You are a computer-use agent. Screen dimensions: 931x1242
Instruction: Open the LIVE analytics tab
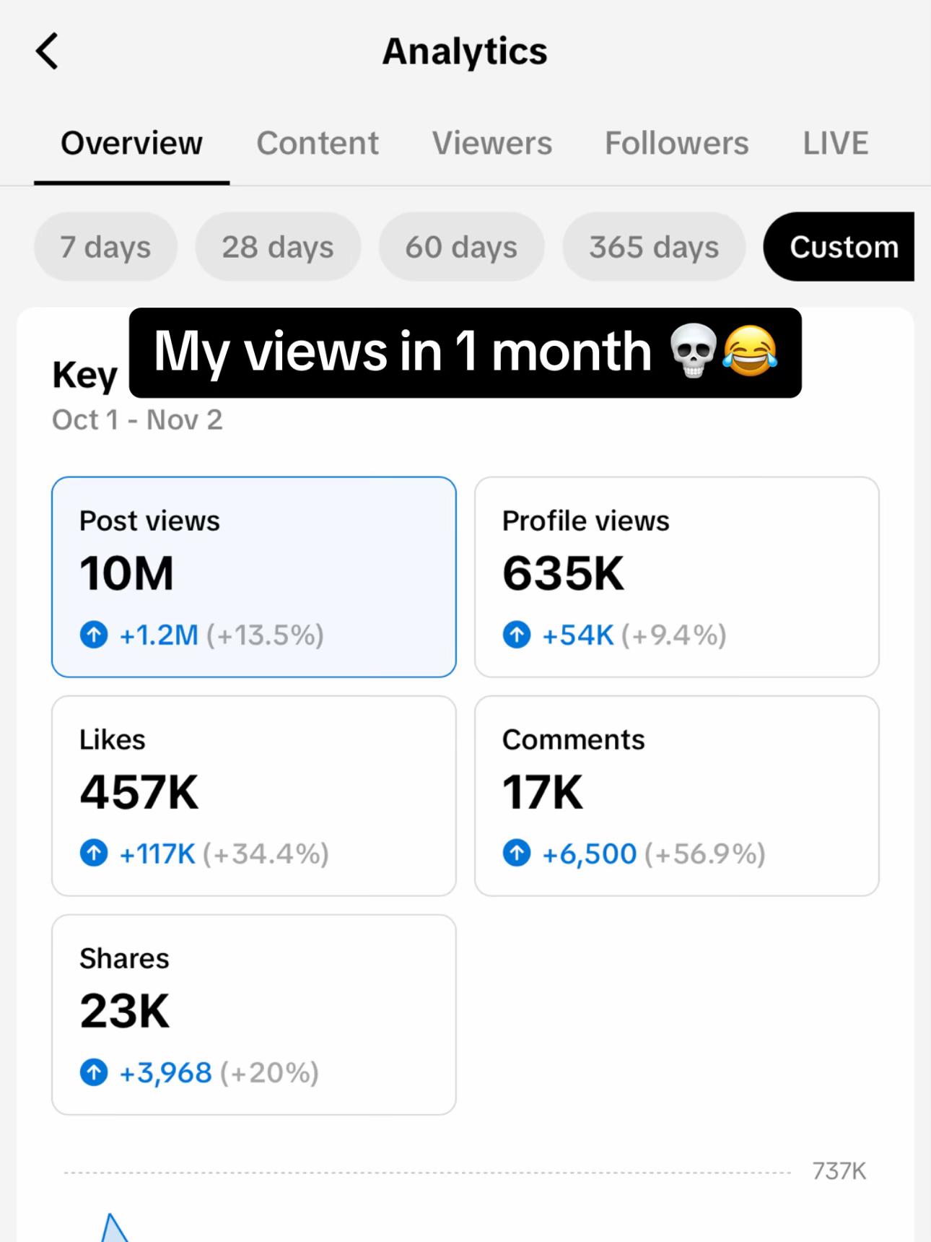(x=836, y=143)
